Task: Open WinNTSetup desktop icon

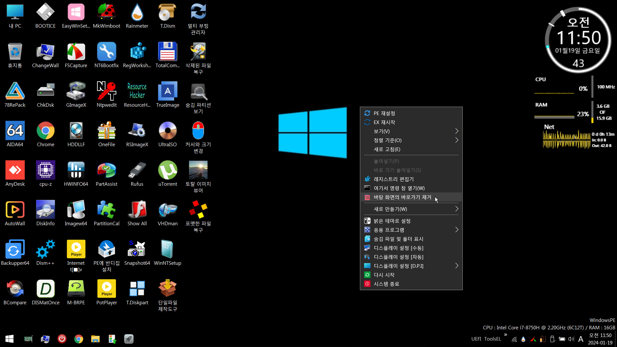Action: tap(167, 253)
